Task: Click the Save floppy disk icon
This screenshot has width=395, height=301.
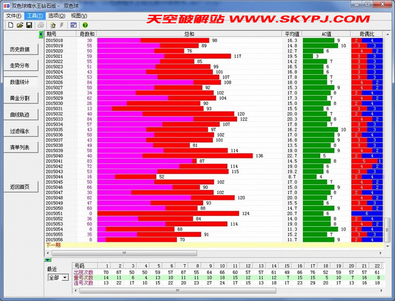Action: [29, 25]
